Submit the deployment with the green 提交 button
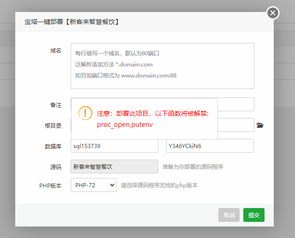Image resolution: width=295 pixels, height=238 pixels. click(x=254, y=215)
